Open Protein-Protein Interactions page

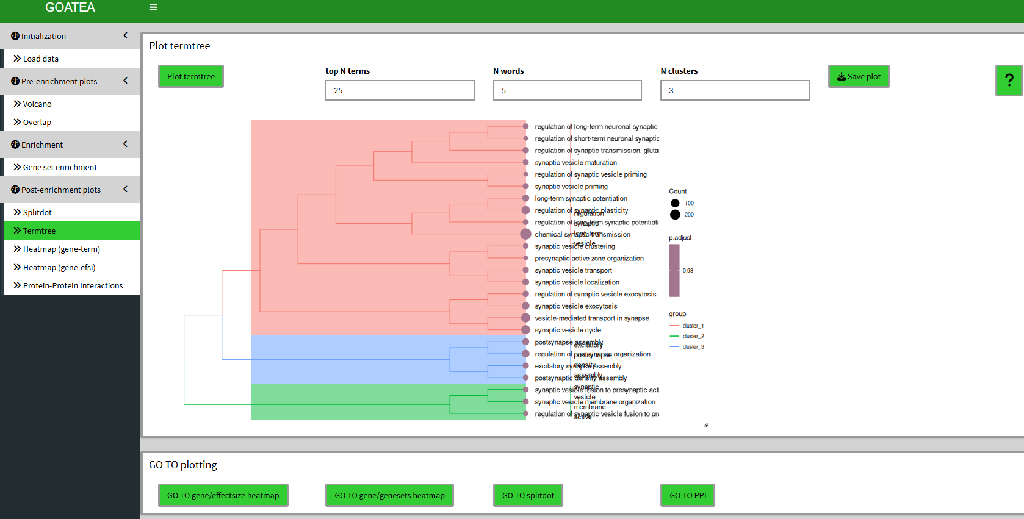click(x=73, y=285)
